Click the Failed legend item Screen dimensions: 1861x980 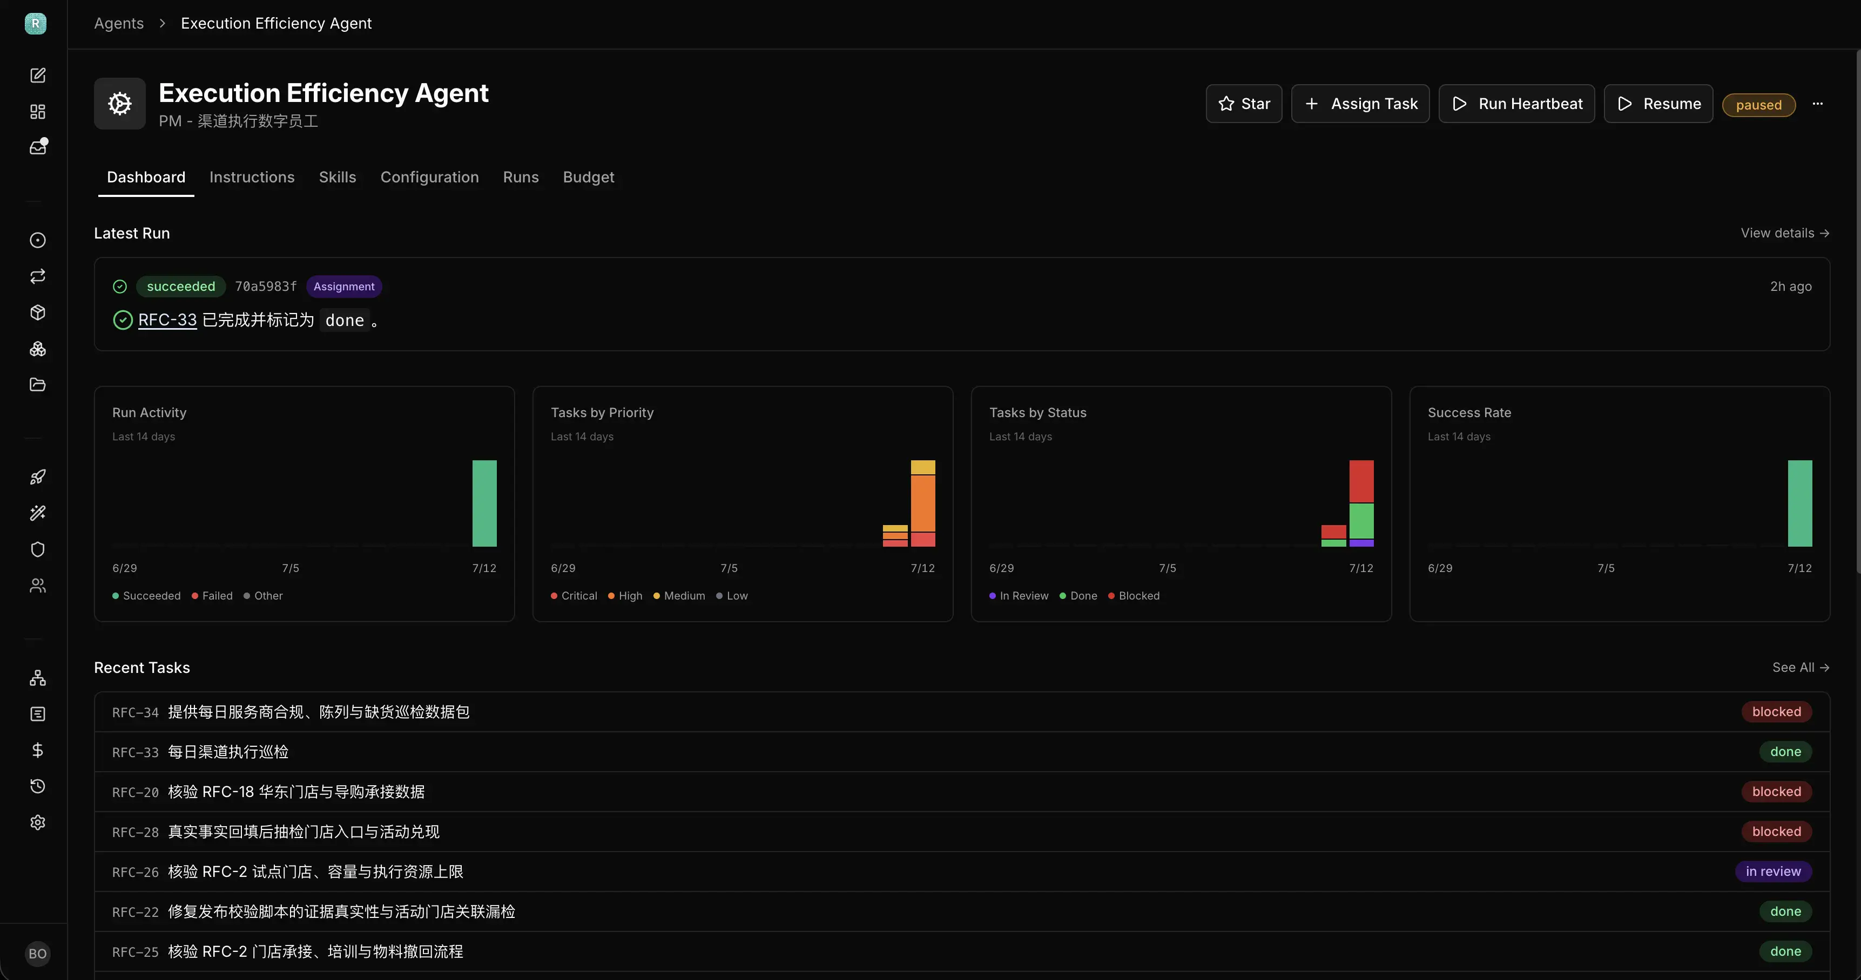coord(212,595)
